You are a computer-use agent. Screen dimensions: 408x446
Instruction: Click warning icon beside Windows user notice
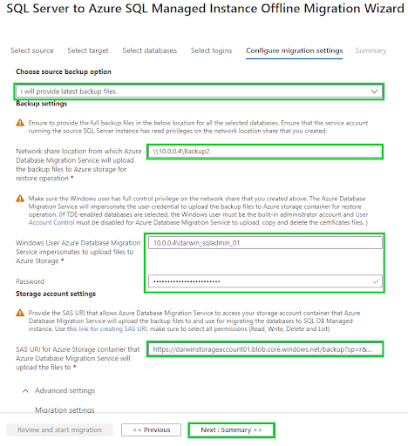20,199
